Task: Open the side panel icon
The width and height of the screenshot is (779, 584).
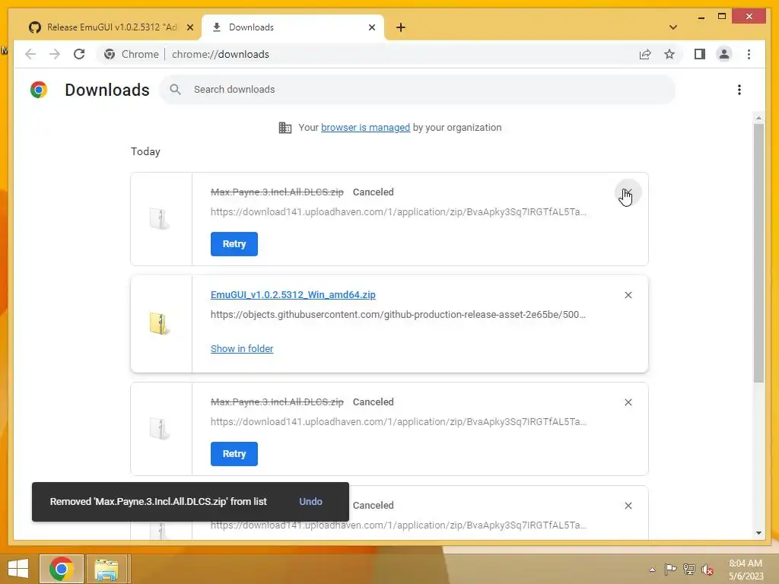Action: (700, 54)
